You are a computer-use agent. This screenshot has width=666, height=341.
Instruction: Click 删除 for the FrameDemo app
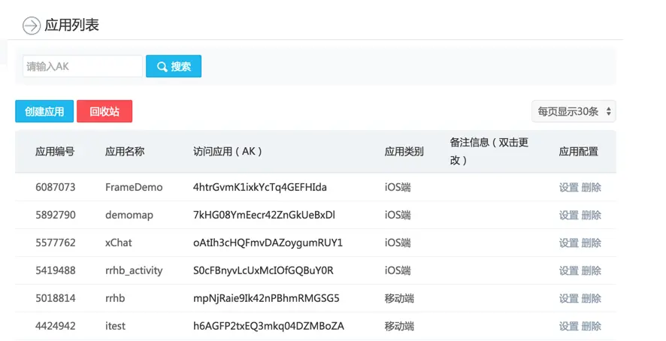coord(592,187)
